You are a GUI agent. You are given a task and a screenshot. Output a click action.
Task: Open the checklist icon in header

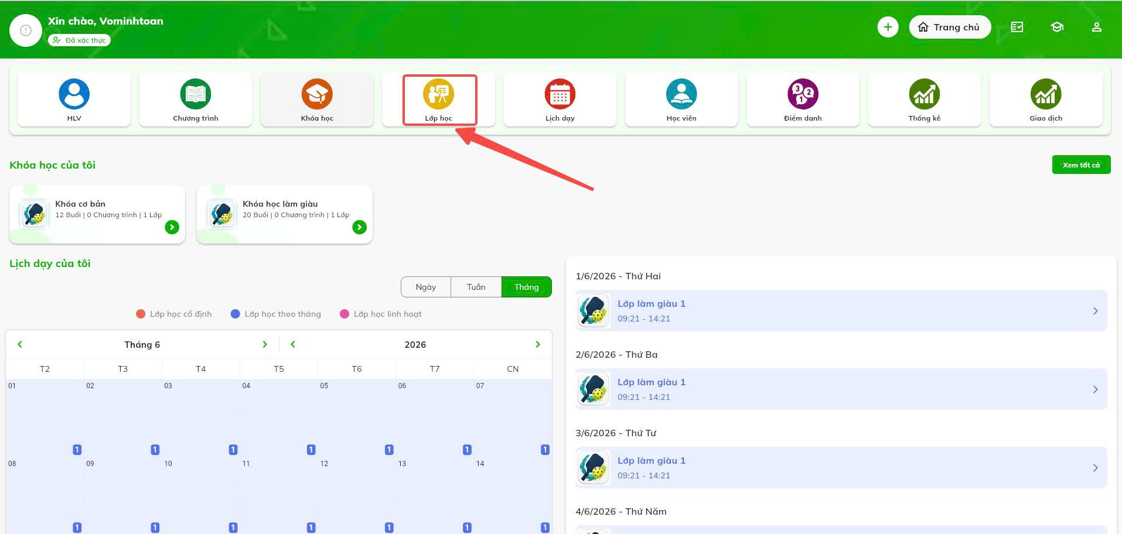(1017, 27)
